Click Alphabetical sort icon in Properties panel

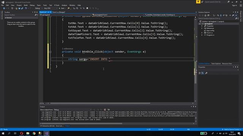[x=202, y=73]
